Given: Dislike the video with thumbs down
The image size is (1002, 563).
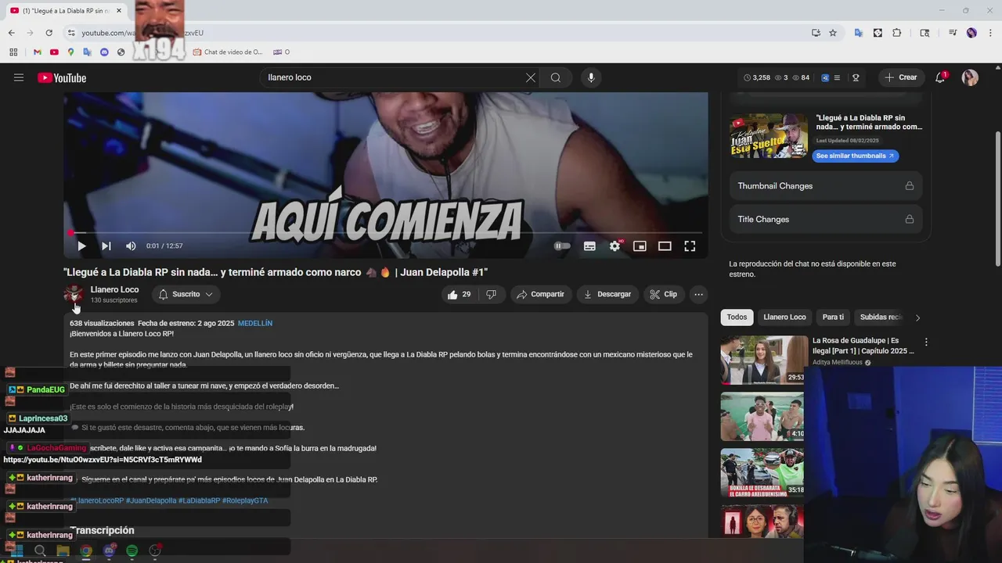Looking at the screenshot, I should (x=491, y=294).
